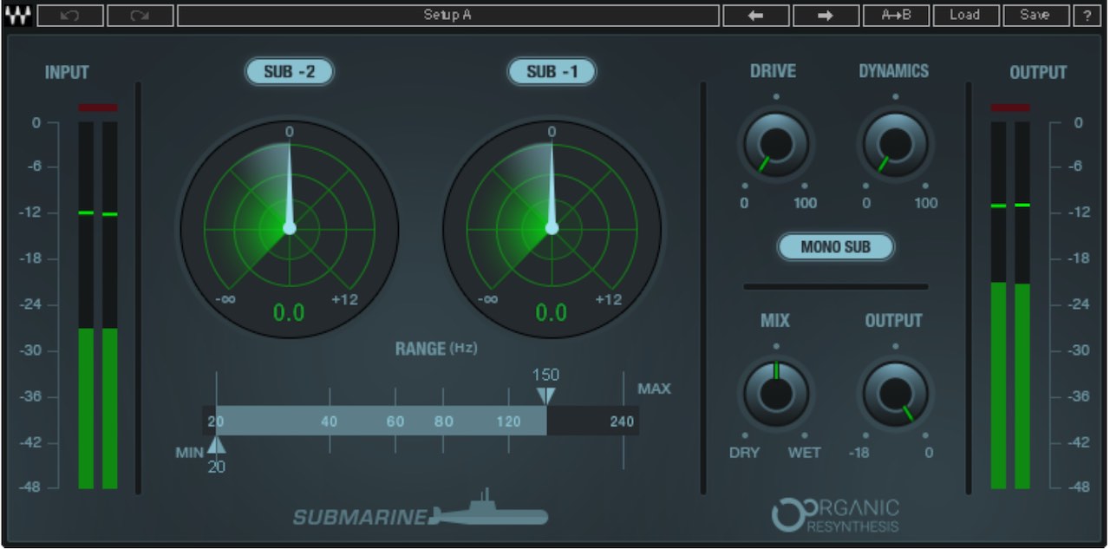Screen dimensions: 1110x549
Task: Open the Load preset menu
Action: click(x=964, y=15)
